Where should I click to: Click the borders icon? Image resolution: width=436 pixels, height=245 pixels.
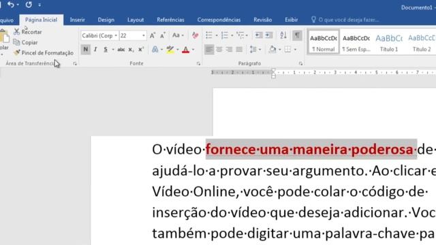[287, 50]
